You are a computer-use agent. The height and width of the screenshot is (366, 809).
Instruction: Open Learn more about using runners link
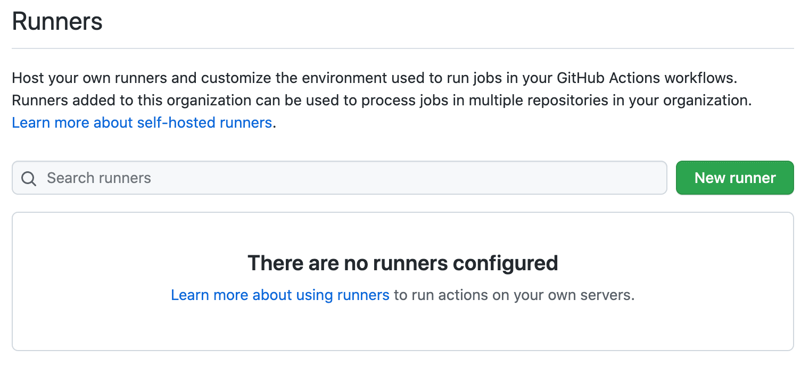280,295
